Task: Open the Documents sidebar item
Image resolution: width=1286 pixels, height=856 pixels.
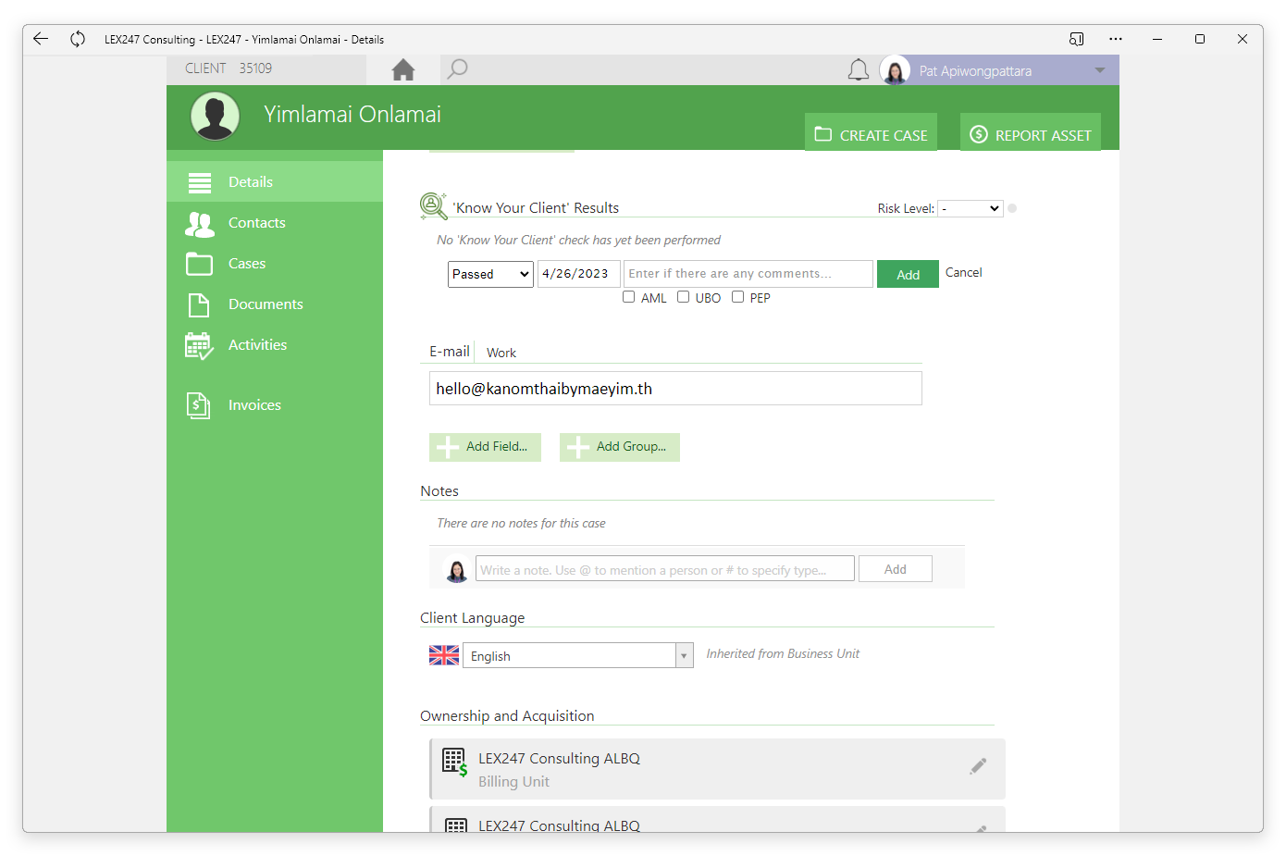Action: pos(275,304)
